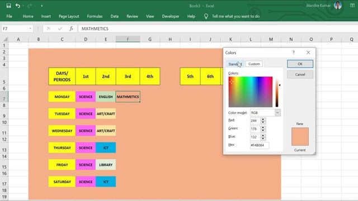Select the ENGLISH cell
The height and width of the screenshot is (201, 358).
106,97
